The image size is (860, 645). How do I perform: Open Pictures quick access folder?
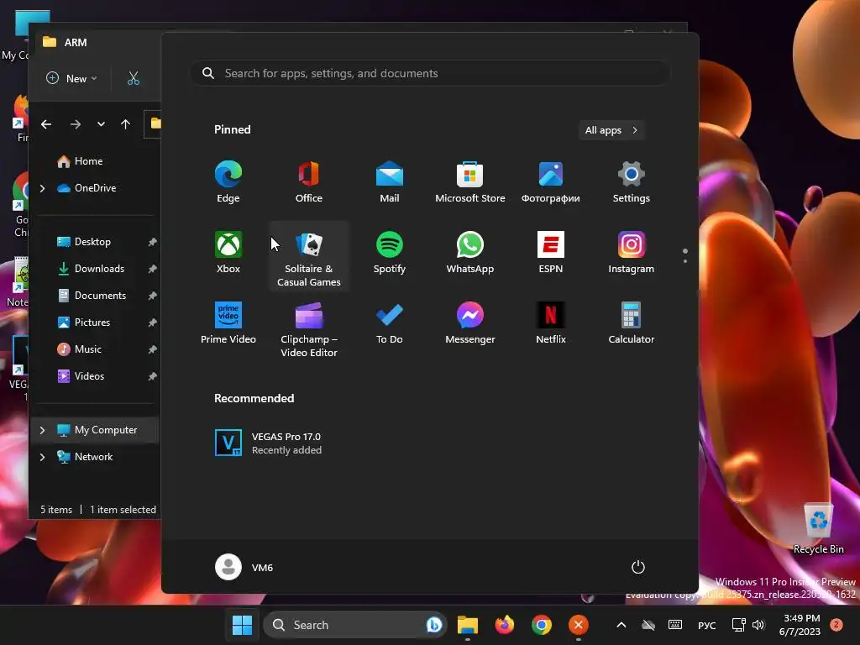tap(83, 322)
